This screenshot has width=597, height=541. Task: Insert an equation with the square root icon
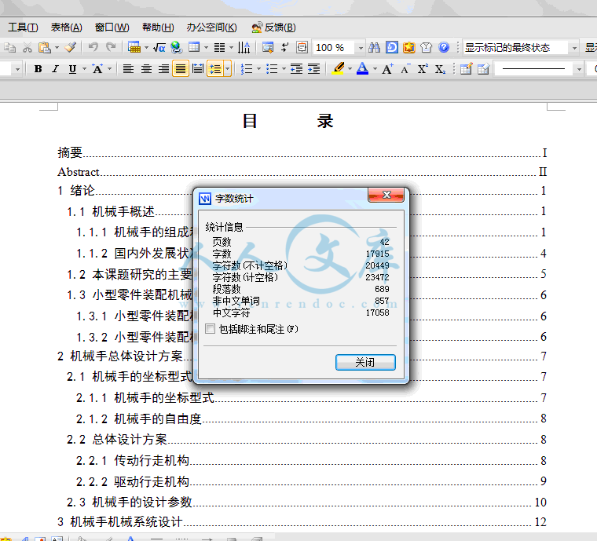[x=159, y=48]
